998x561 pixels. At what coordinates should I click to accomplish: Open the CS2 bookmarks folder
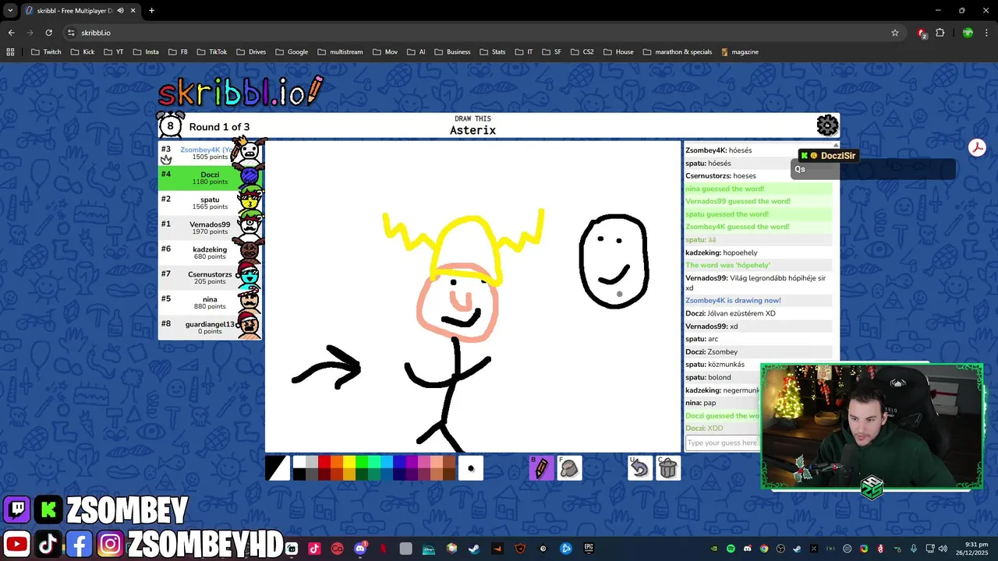click(x=581, y=52)
